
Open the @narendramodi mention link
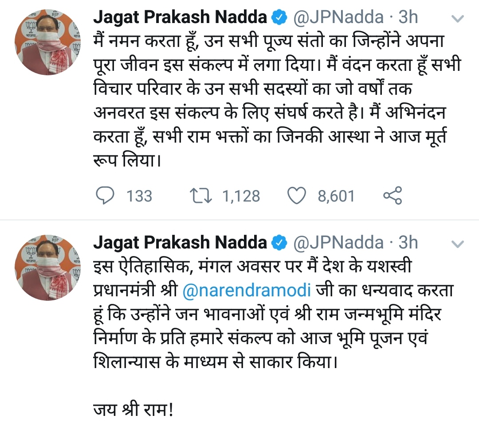[247, 290]
